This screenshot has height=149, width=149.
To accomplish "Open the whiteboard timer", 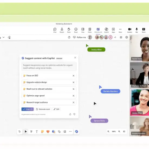I will click(69, 37).
